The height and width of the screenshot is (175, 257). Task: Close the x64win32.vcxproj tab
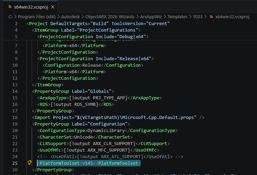click(x=51, y=7)
